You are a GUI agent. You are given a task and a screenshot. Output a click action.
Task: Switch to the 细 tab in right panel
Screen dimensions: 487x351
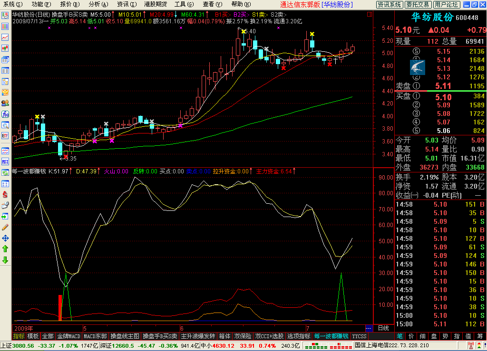[x=423, y=336]
